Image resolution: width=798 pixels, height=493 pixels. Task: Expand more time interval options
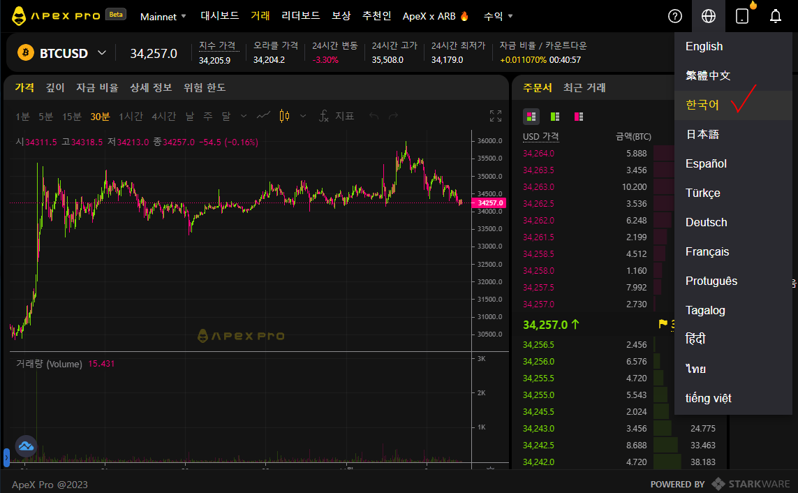coord(243,116)
